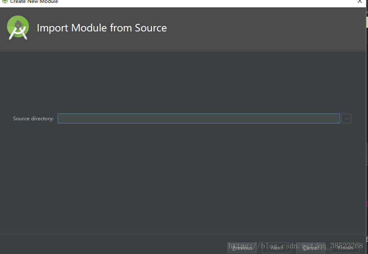Click the gray header banner beside the heading
The height and width of the screenshot is (254, 368).
(x=265, y=29)
